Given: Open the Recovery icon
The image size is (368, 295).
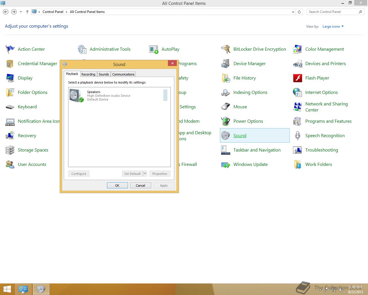Looking at the screenshot, I should (x=10, y=136).
